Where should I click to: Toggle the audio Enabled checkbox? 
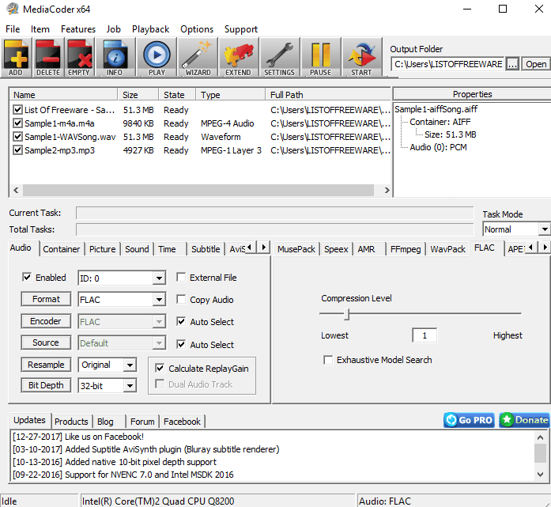pos(27,278)
